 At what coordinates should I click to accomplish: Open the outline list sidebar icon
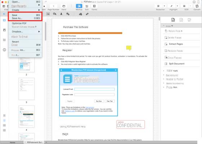tap(4, 40)
